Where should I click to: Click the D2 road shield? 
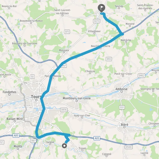[32, 77]
